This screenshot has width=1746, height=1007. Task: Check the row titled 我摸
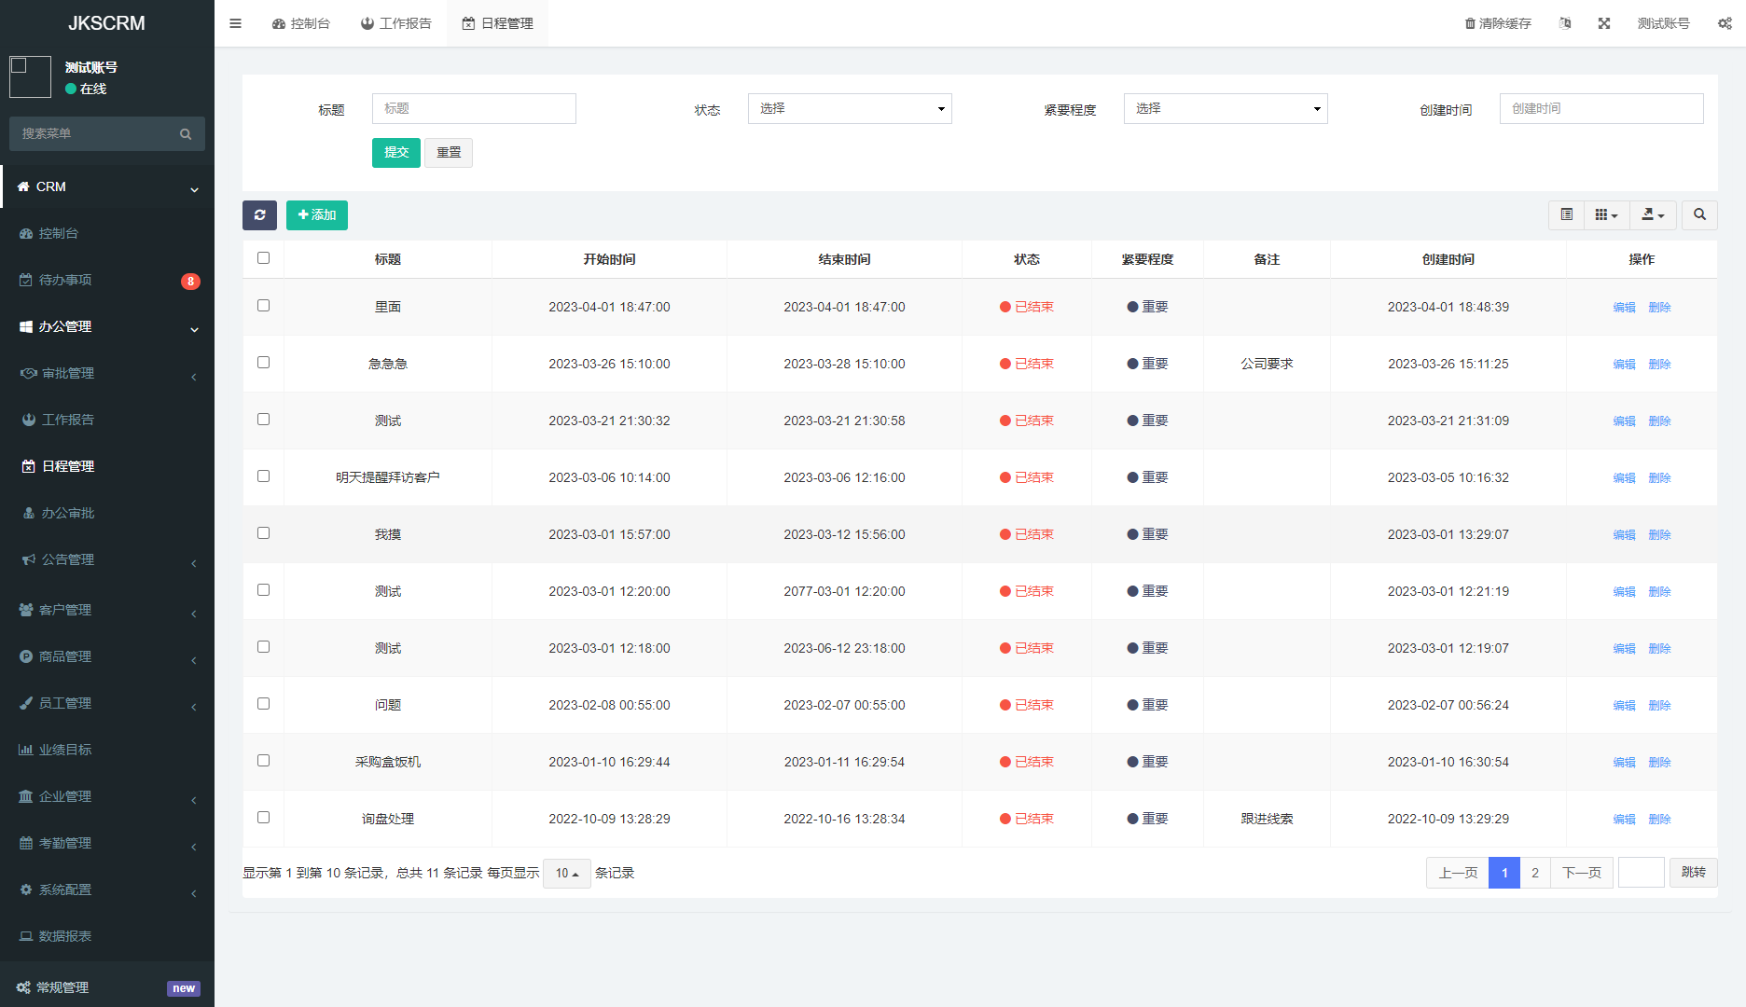tap(263, 533)
